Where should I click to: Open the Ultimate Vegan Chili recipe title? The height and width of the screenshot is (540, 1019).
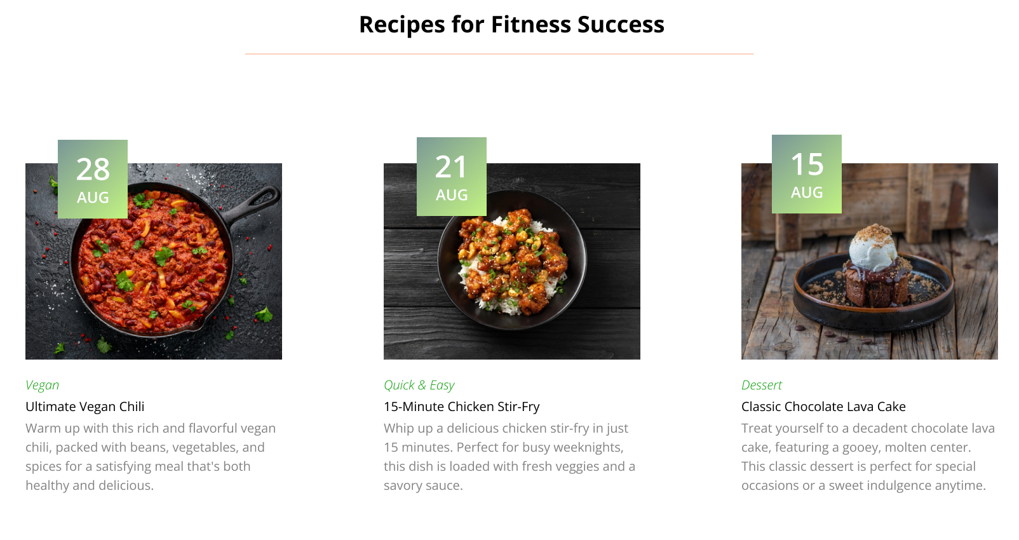(85, 407)
